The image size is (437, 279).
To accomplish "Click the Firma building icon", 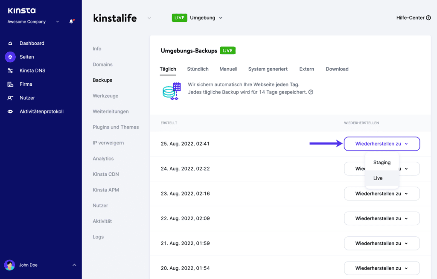I will pyautogui.click(x=10, y=84).
